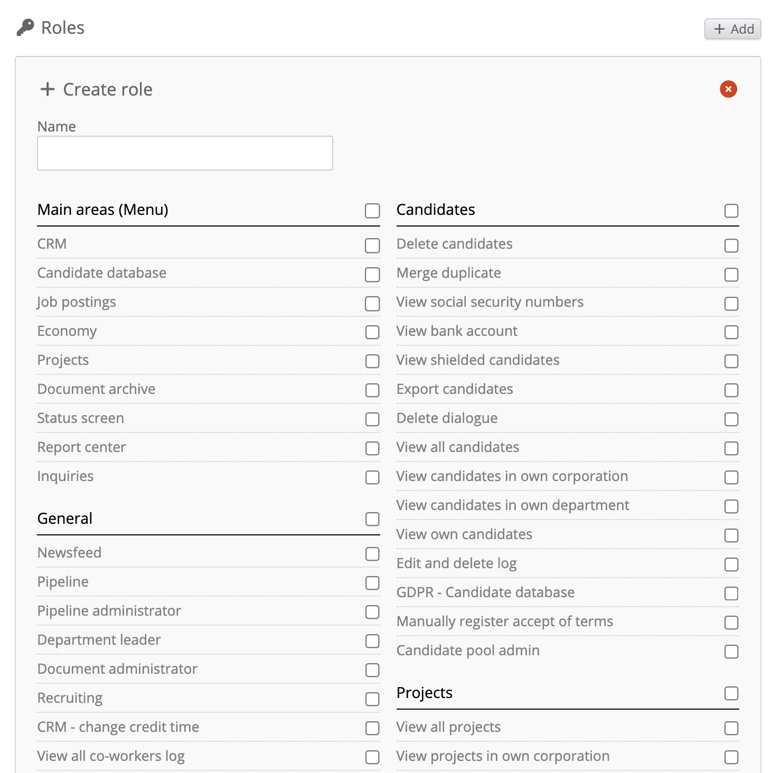The height and width of the screenshot is (773, 772).
Task: Check the Delete candidates permission
Action: coord(731,246)
